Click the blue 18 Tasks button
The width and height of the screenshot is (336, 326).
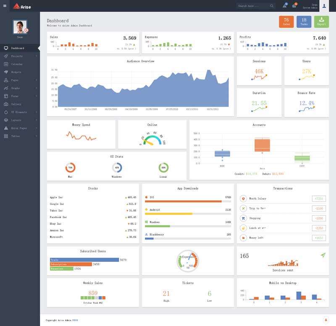pos(304,22)
